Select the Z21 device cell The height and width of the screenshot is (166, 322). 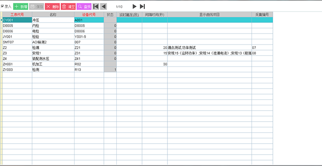coord(89,48)
